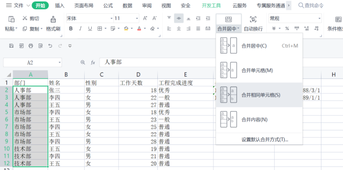Open the font color dropdown arrow
The width and height of the screenshot is (343, 170).
point(145,29)
